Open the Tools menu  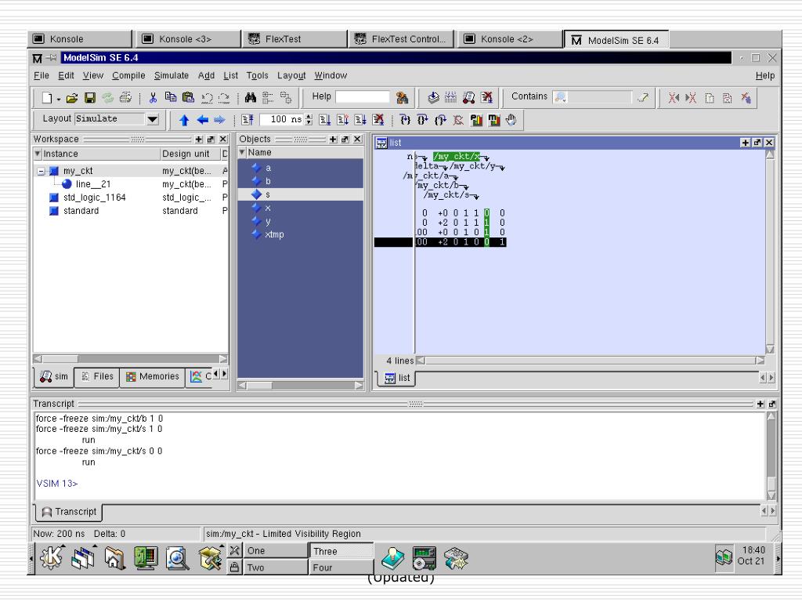(x=257, y=76)
